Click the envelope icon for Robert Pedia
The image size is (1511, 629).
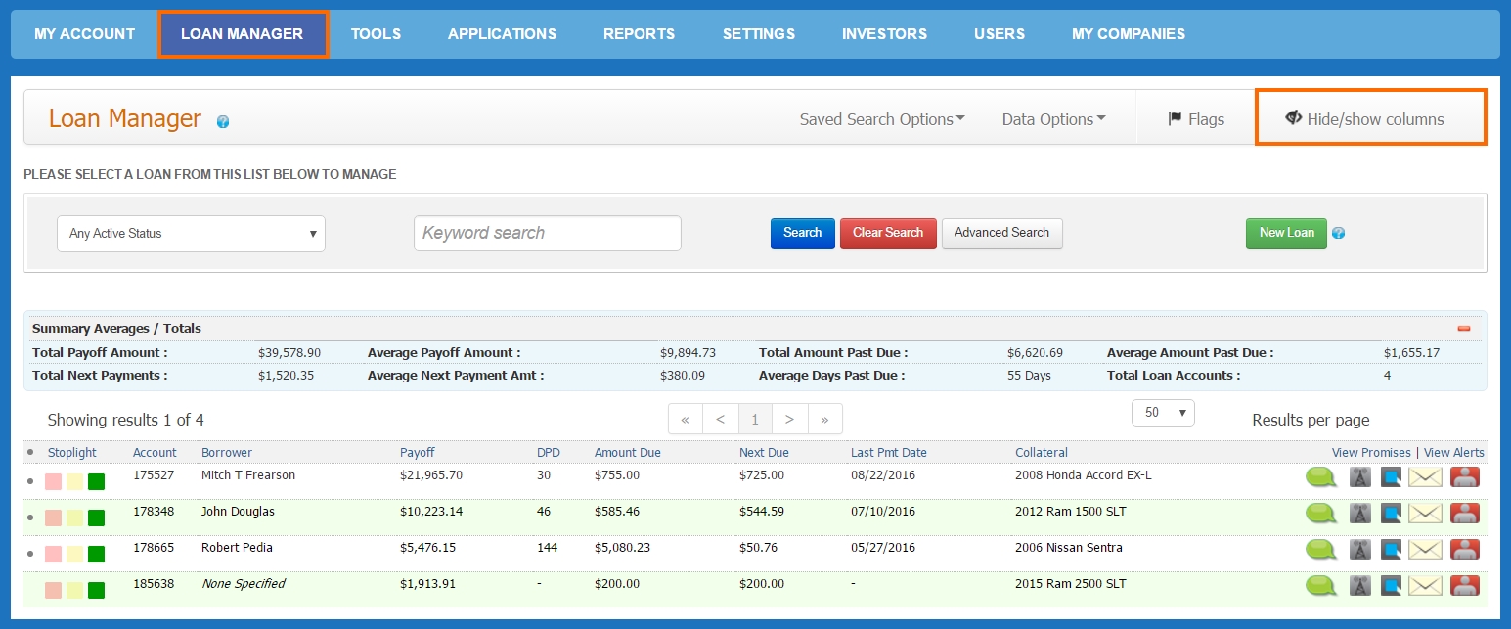[1426, 549]
